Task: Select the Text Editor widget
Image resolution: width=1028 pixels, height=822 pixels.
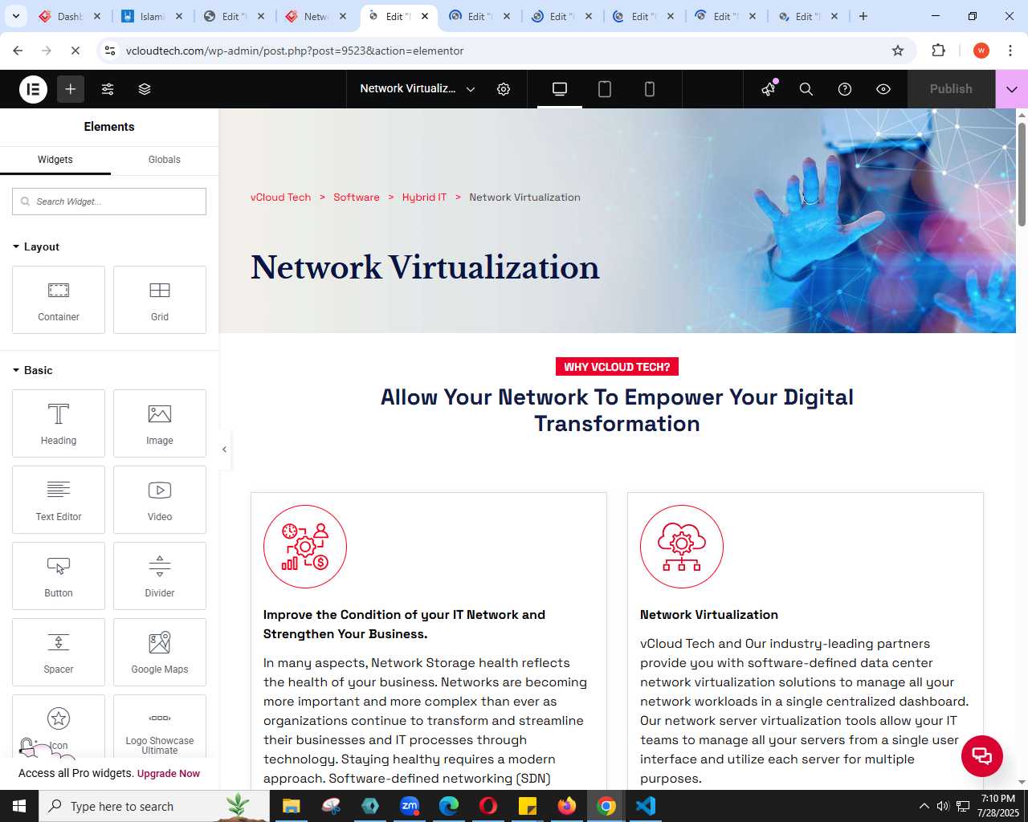Action: 59,499
